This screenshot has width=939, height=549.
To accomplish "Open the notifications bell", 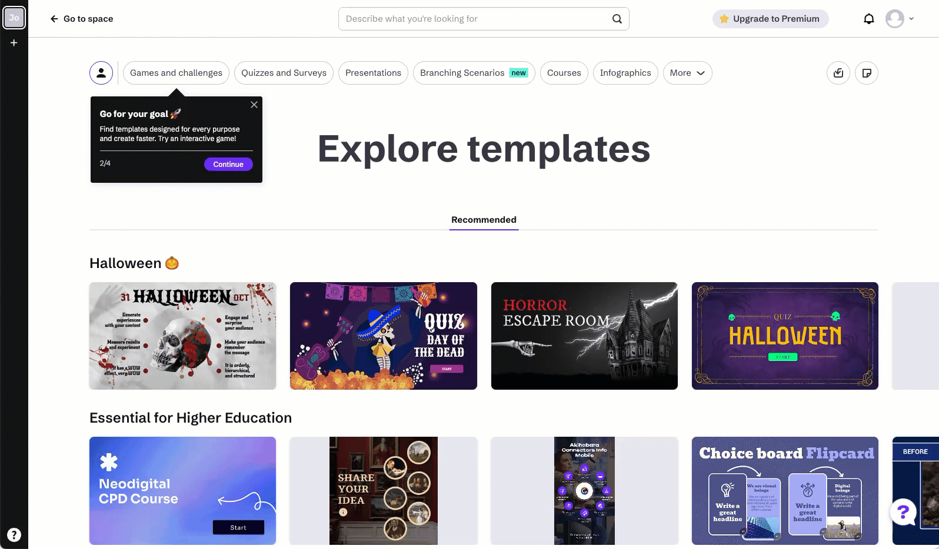I will point(869,19).
